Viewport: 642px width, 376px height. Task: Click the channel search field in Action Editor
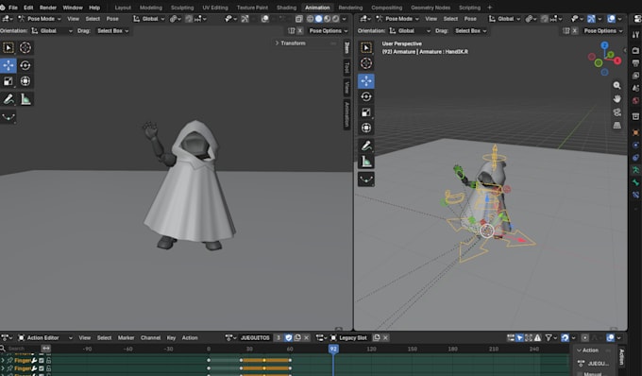20,349
